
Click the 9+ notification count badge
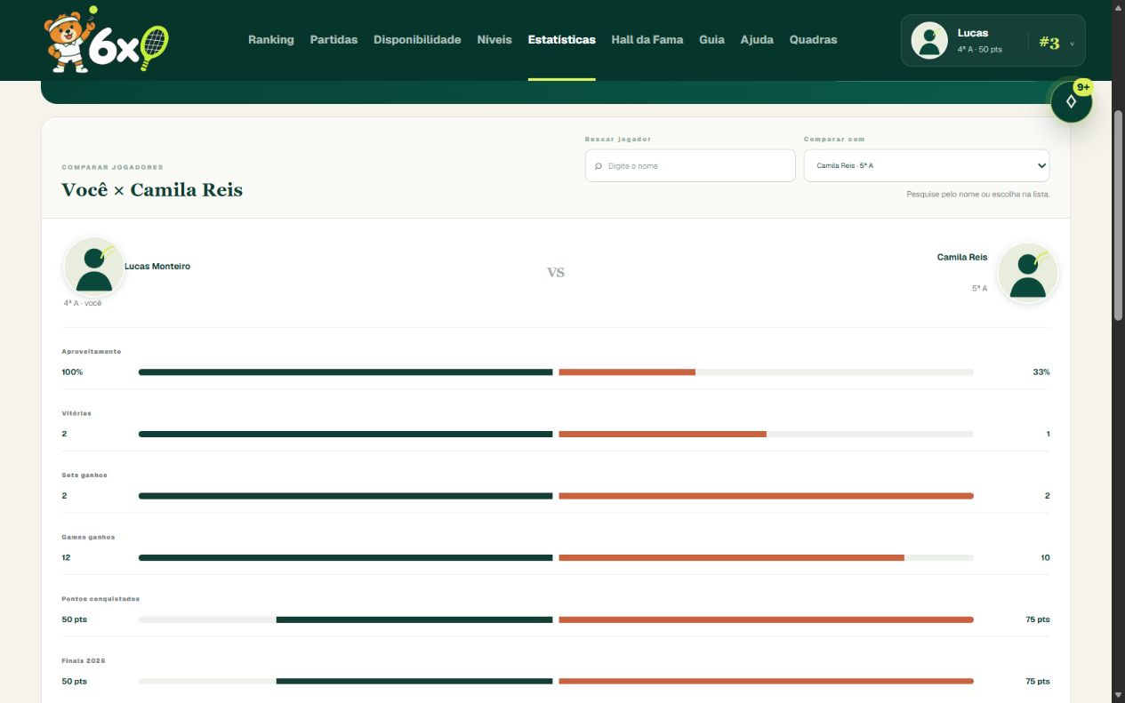(1083, 87)
